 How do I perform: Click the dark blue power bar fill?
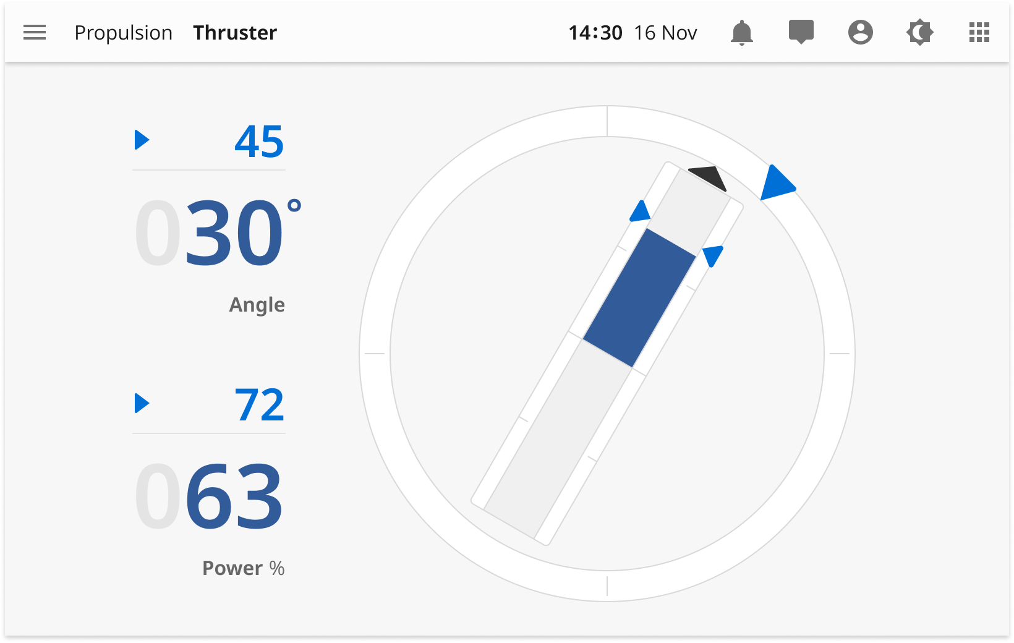pyautogui.click(x=639, y=298)
